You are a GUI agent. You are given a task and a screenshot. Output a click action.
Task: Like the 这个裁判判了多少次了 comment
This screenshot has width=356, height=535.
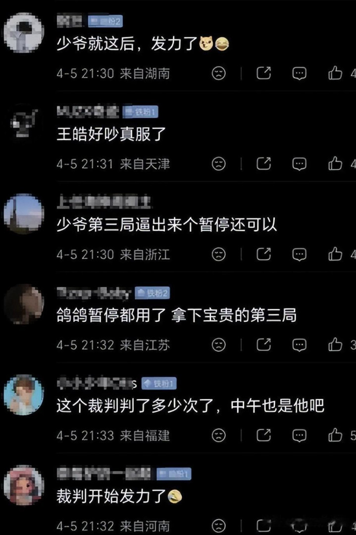[x=335, y=435]
